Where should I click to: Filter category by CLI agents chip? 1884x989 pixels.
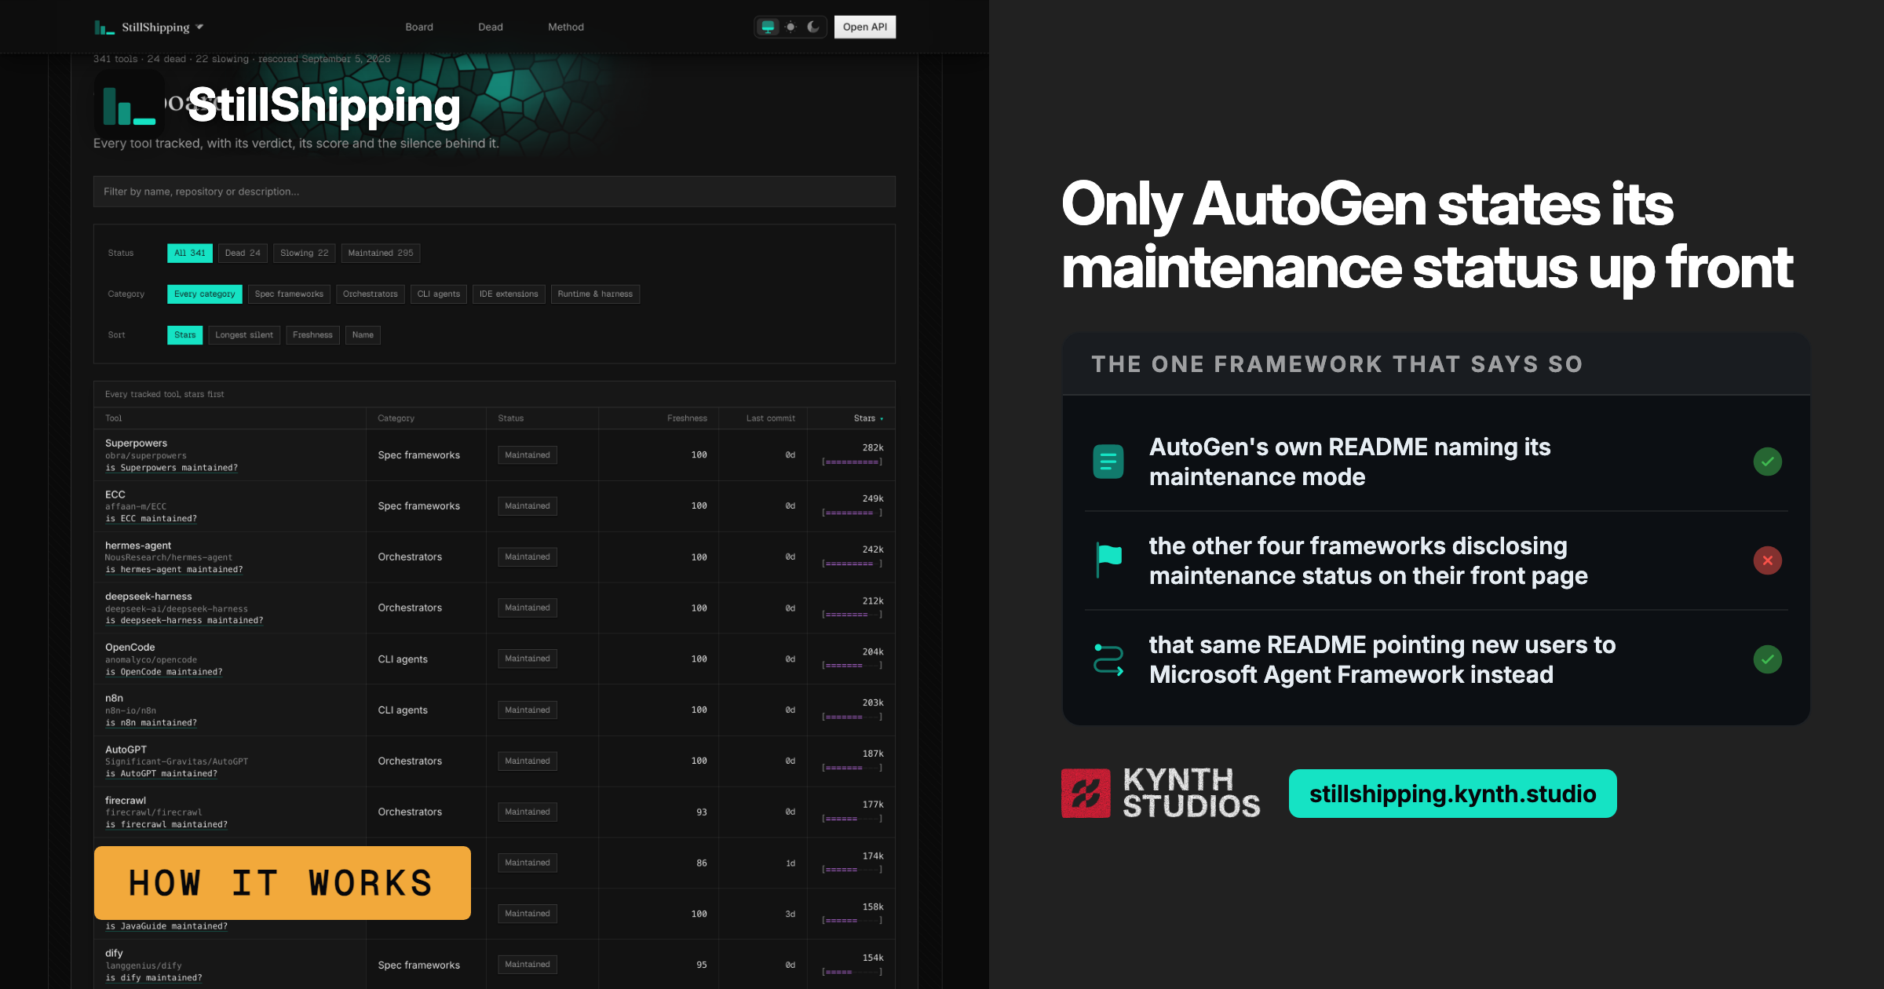[x=439, y=294]
